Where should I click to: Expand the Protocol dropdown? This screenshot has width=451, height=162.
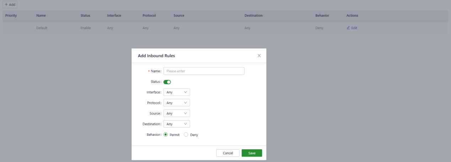[x=177, y=103]
